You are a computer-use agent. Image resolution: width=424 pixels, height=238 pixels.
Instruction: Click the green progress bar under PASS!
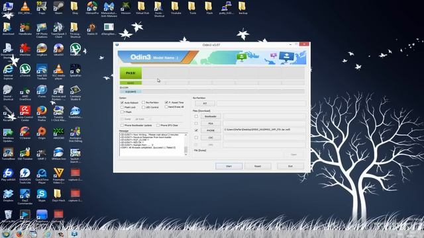point(131,83)
